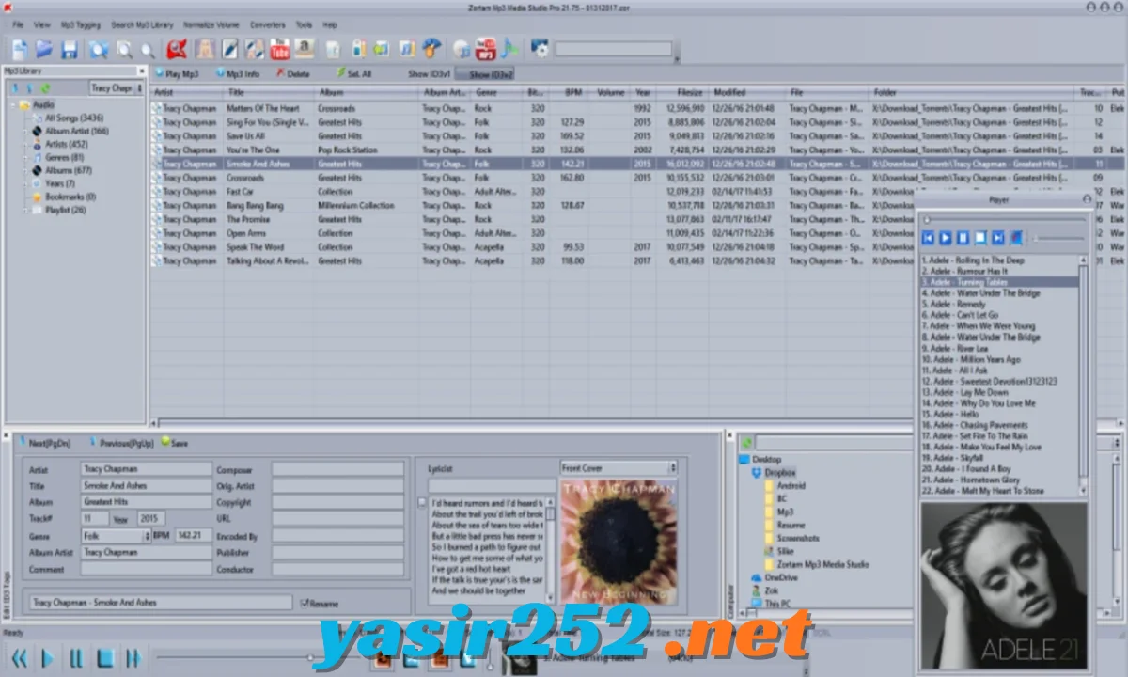Click the Tracy Chapman front cover thumbnail
The height and width of the screenshot is (677, 1128).
pyautogui.click(x=619, y=542)
